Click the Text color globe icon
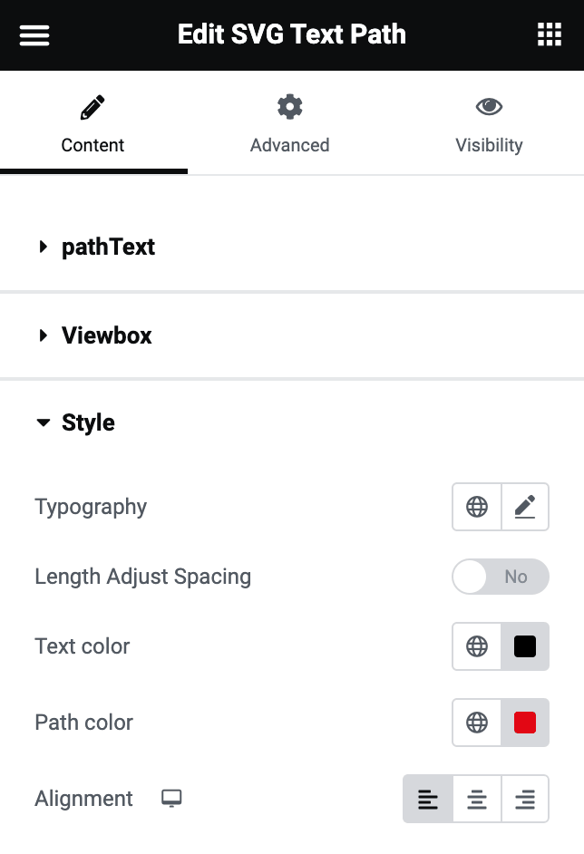The width and height of the screenshot is (584, 854). click(477, 646)
